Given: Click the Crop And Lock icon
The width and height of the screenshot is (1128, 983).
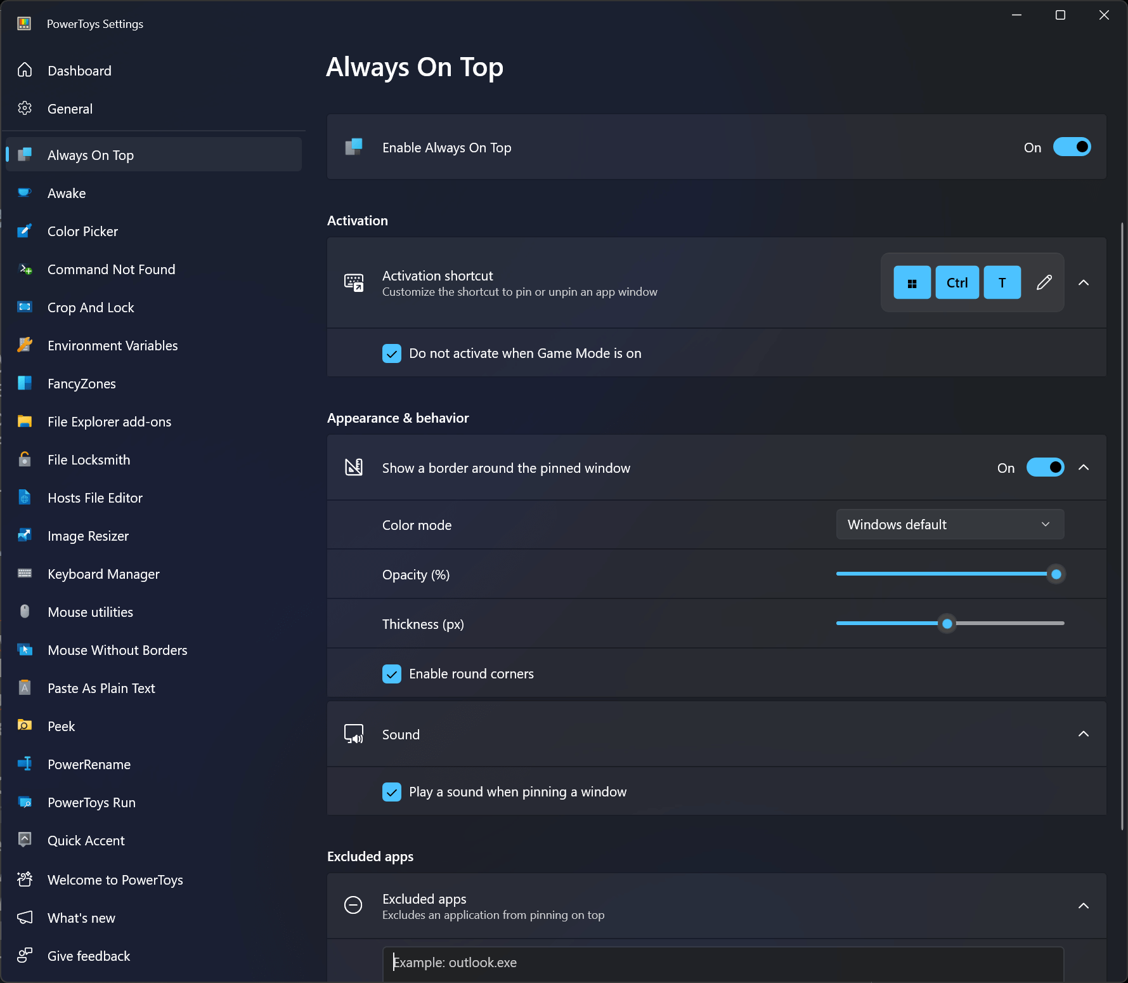Looking at the screenshot, I should point(25,307).
